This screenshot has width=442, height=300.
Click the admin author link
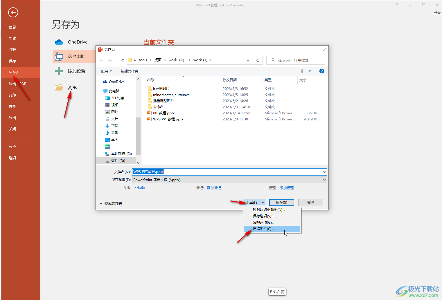pyautogui.click(x=140, y=188)
